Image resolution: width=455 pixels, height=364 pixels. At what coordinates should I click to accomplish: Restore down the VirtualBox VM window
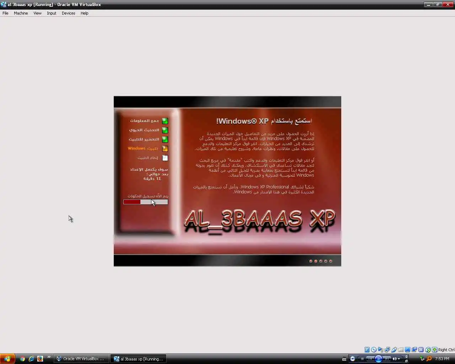[x=438, y=5]
